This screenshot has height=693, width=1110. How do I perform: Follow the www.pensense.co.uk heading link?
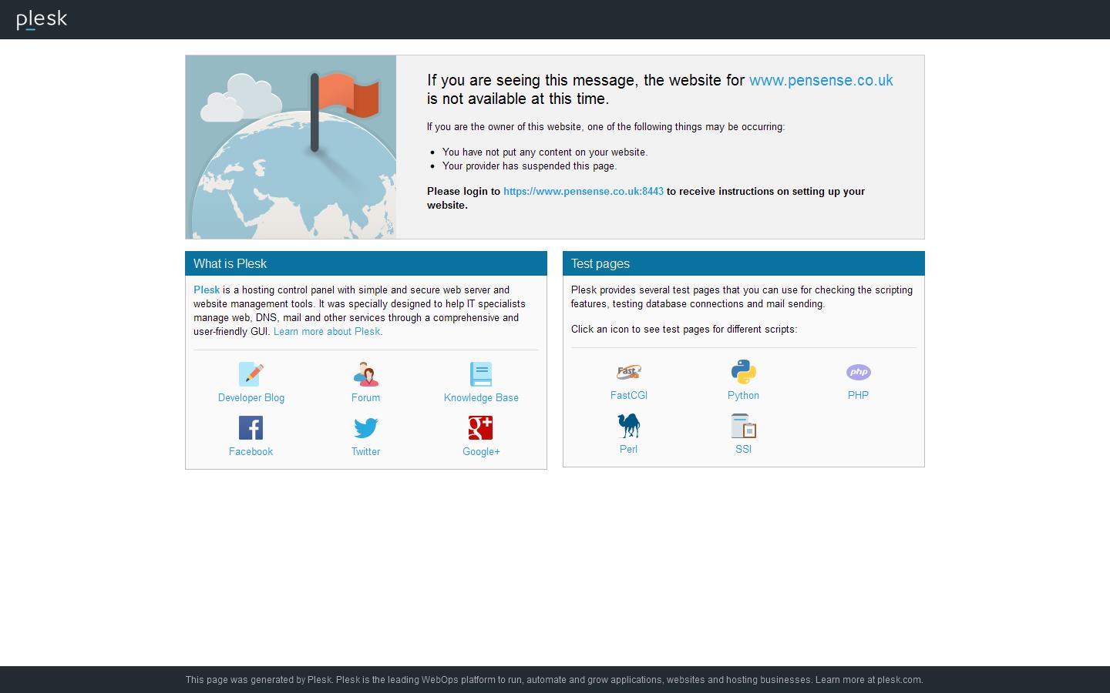[x=821, y=80]
